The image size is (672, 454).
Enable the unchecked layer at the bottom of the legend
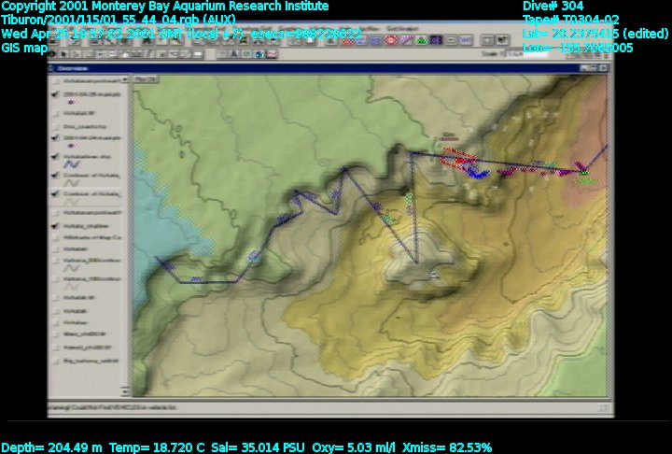55,360
